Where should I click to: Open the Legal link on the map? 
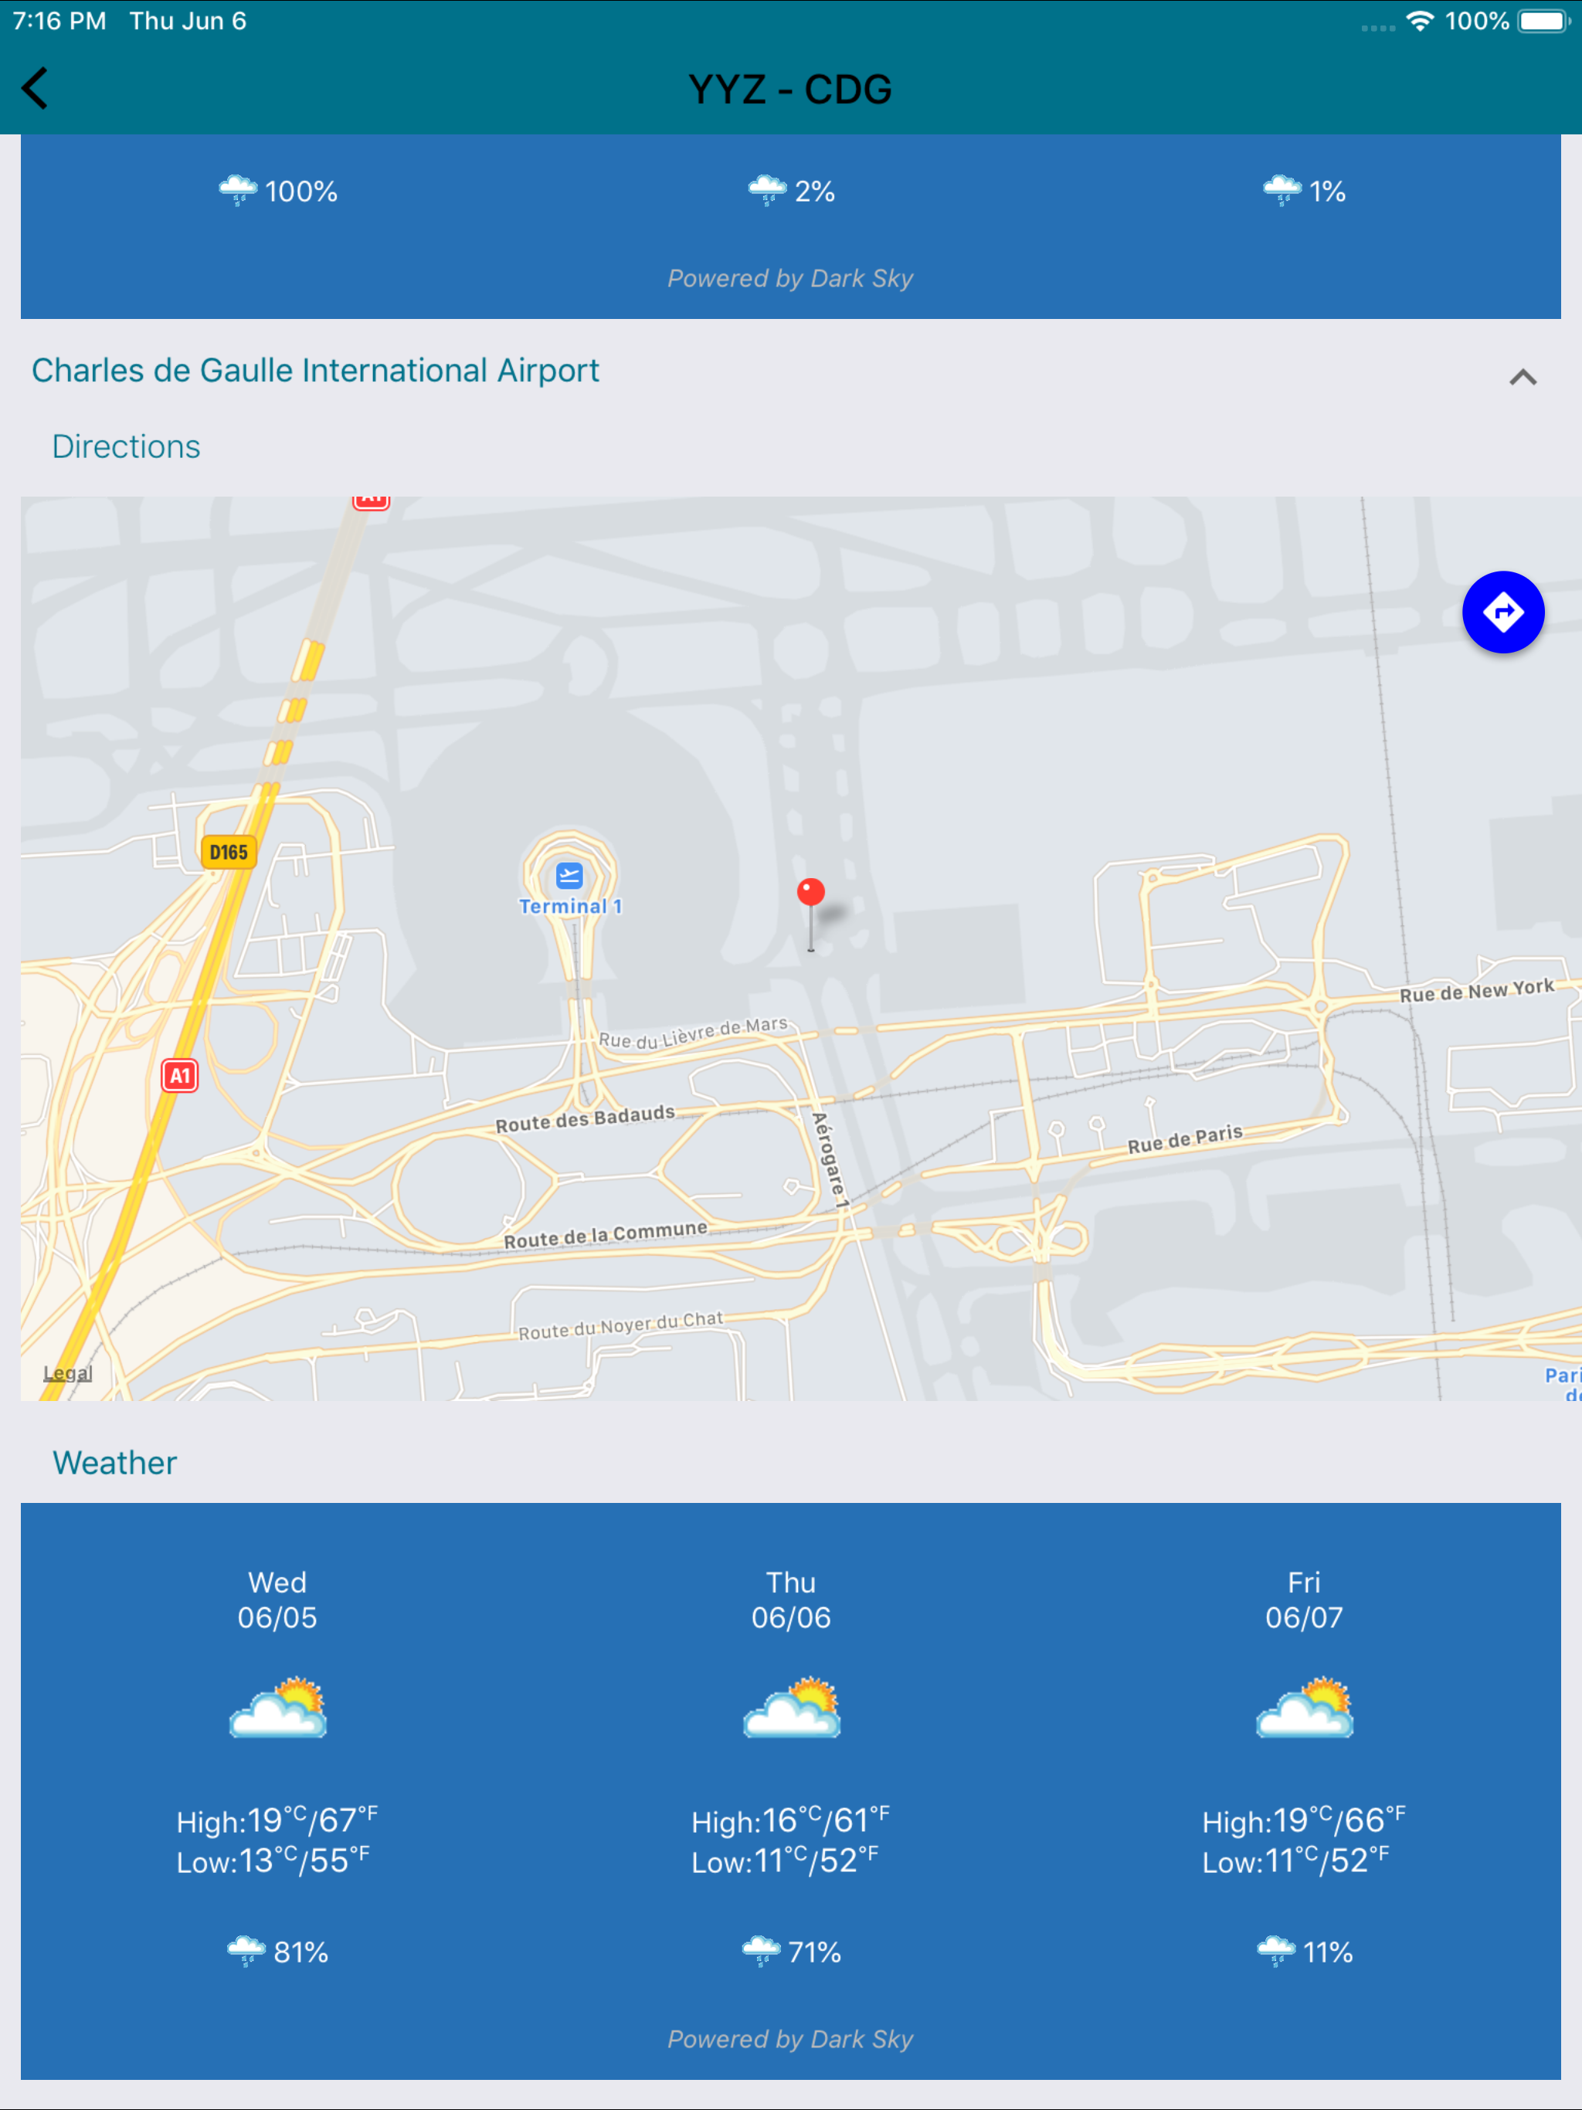point(68,1372)
